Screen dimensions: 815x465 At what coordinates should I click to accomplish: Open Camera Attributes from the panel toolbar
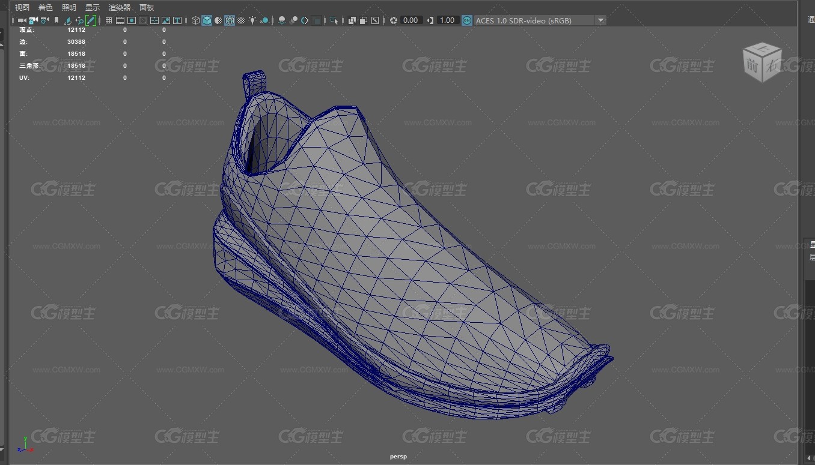click(x=44, y=20)
